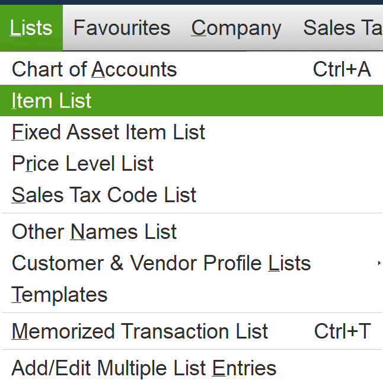Open the Sales Tax menu
Viewport: 383px width, 383px height.
click(343, 28)
